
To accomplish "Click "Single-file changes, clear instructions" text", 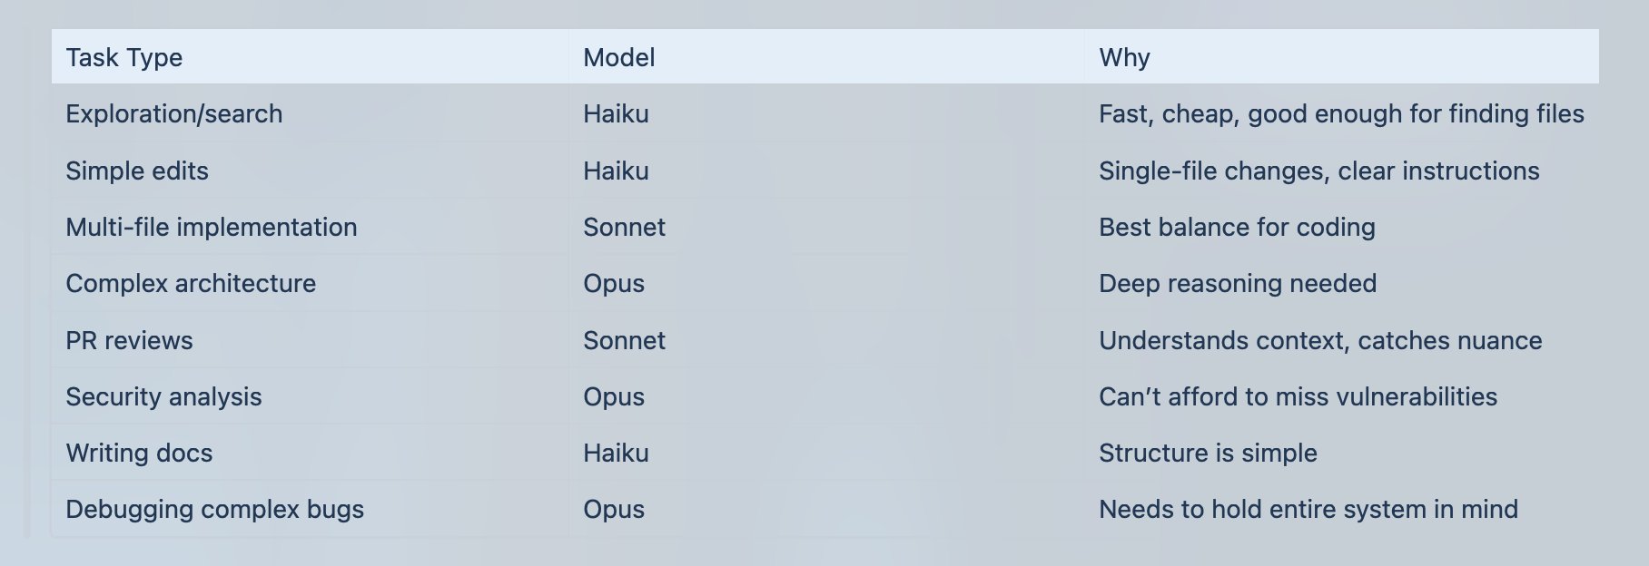I will tap(1318, 171).
